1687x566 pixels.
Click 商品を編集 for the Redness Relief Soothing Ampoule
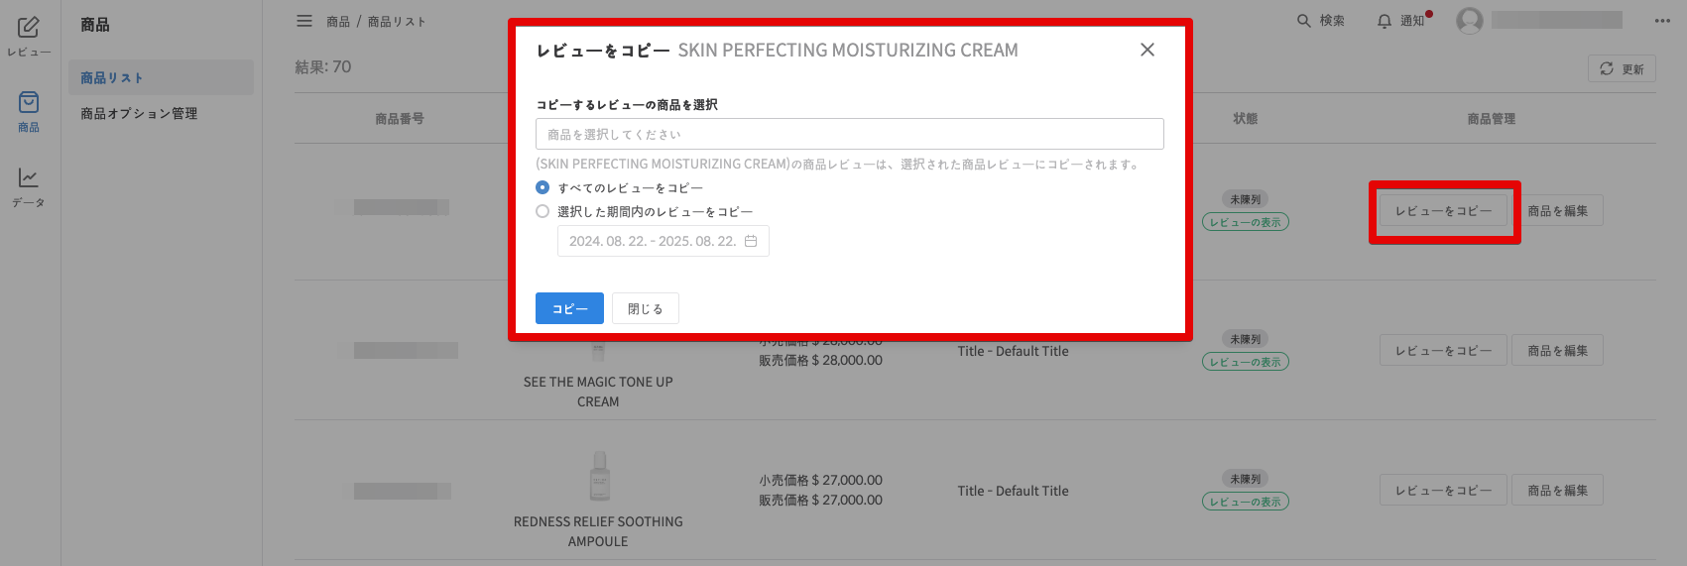(1557, 490)
